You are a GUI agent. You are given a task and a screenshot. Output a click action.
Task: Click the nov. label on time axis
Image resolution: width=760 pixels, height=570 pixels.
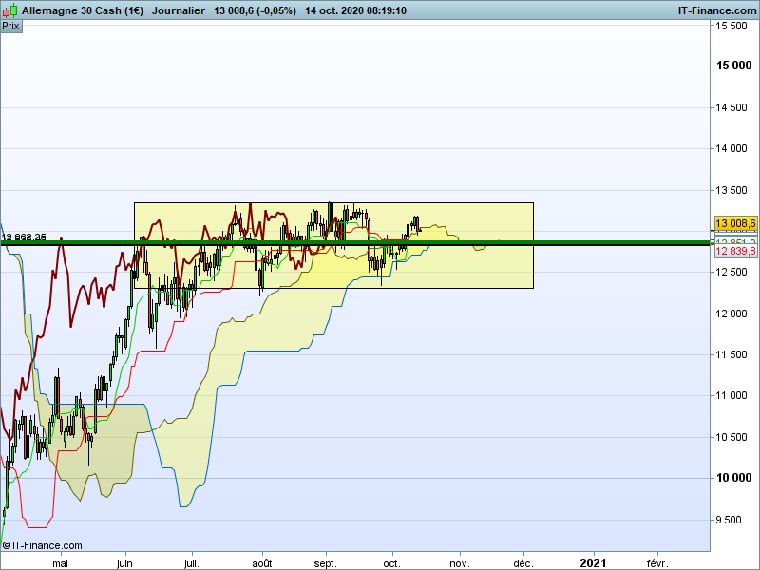tap(460, 563)
